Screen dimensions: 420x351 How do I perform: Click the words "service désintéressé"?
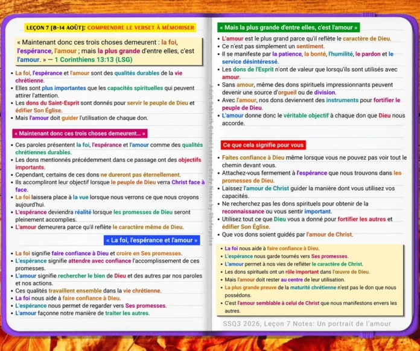coord(250,62)
